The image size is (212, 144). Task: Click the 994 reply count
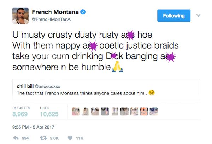(x=25, y=138)
